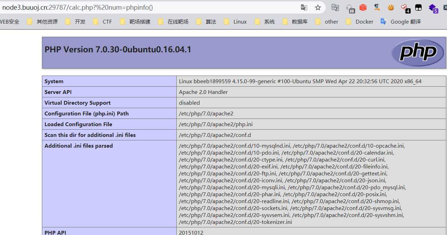Open the cookie editor extension

tap(391, 7)
